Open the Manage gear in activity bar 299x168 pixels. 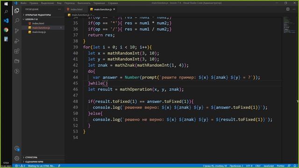pos(17,158)
